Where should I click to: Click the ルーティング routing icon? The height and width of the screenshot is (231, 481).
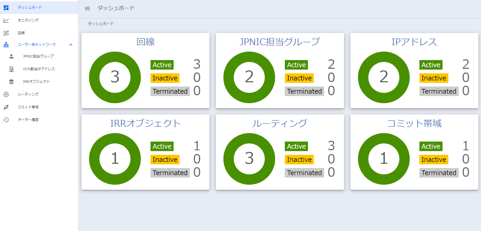6,94
